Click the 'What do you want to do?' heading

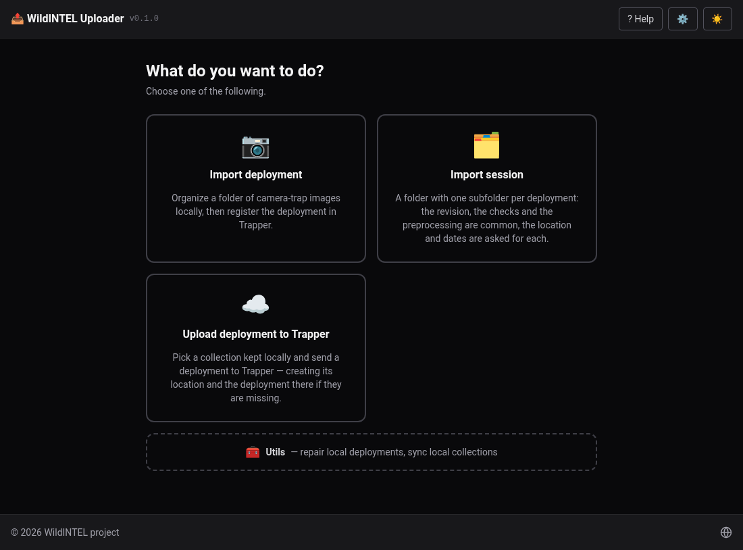coord(234,71)
